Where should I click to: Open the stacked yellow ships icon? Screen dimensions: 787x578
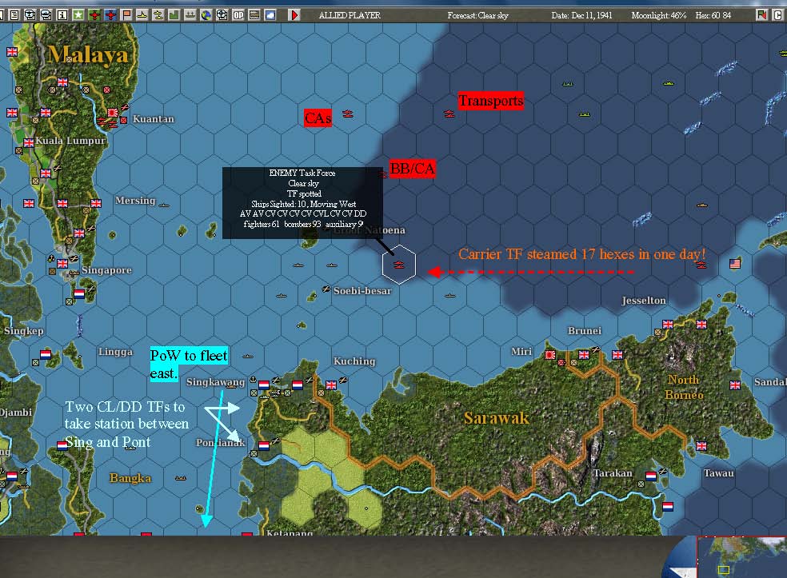click(x=158, y=15)
